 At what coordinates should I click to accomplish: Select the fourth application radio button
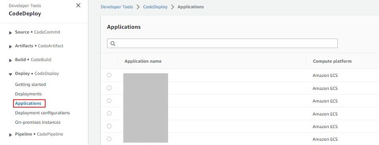point(109,113)
